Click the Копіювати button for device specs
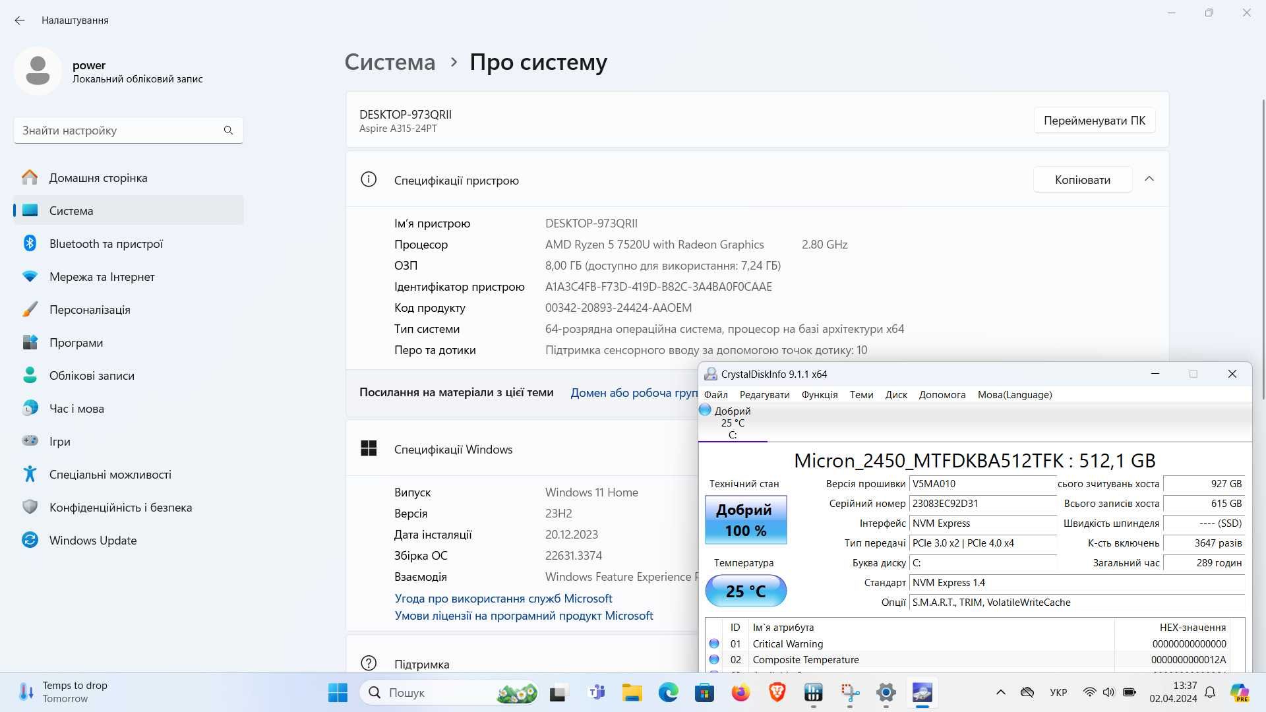Screen dimensions: 1266x712 [1083, 179]
